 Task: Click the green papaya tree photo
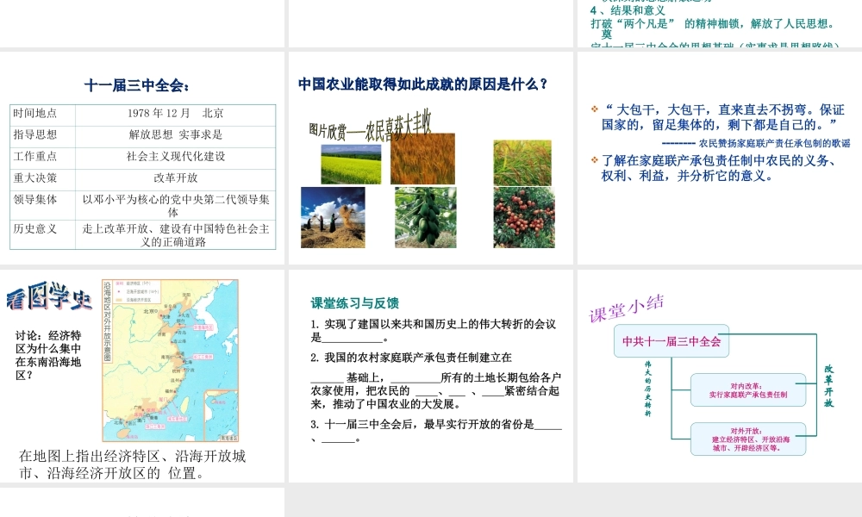tap(426, 217)
